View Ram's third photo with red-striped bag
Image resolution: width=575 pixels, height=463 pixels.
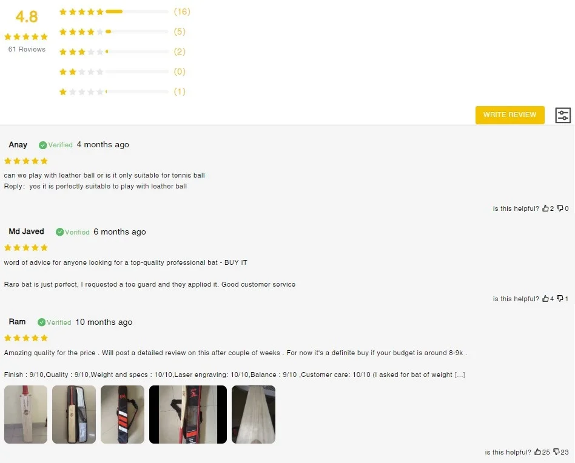click(123, 415)
